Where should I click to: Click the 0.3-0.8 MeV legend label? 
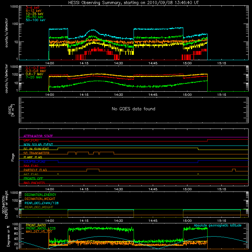tap(36, 71)
